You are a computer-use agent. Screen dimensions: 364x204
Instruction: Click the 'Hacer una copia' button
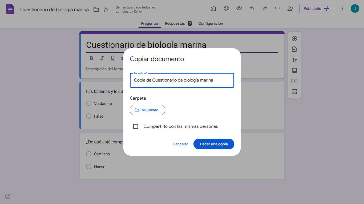click(214, 144)
